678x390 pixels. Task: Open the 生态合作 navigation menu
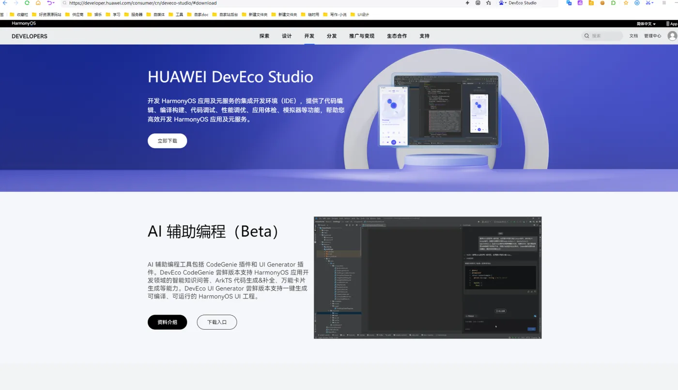point(397,36)
